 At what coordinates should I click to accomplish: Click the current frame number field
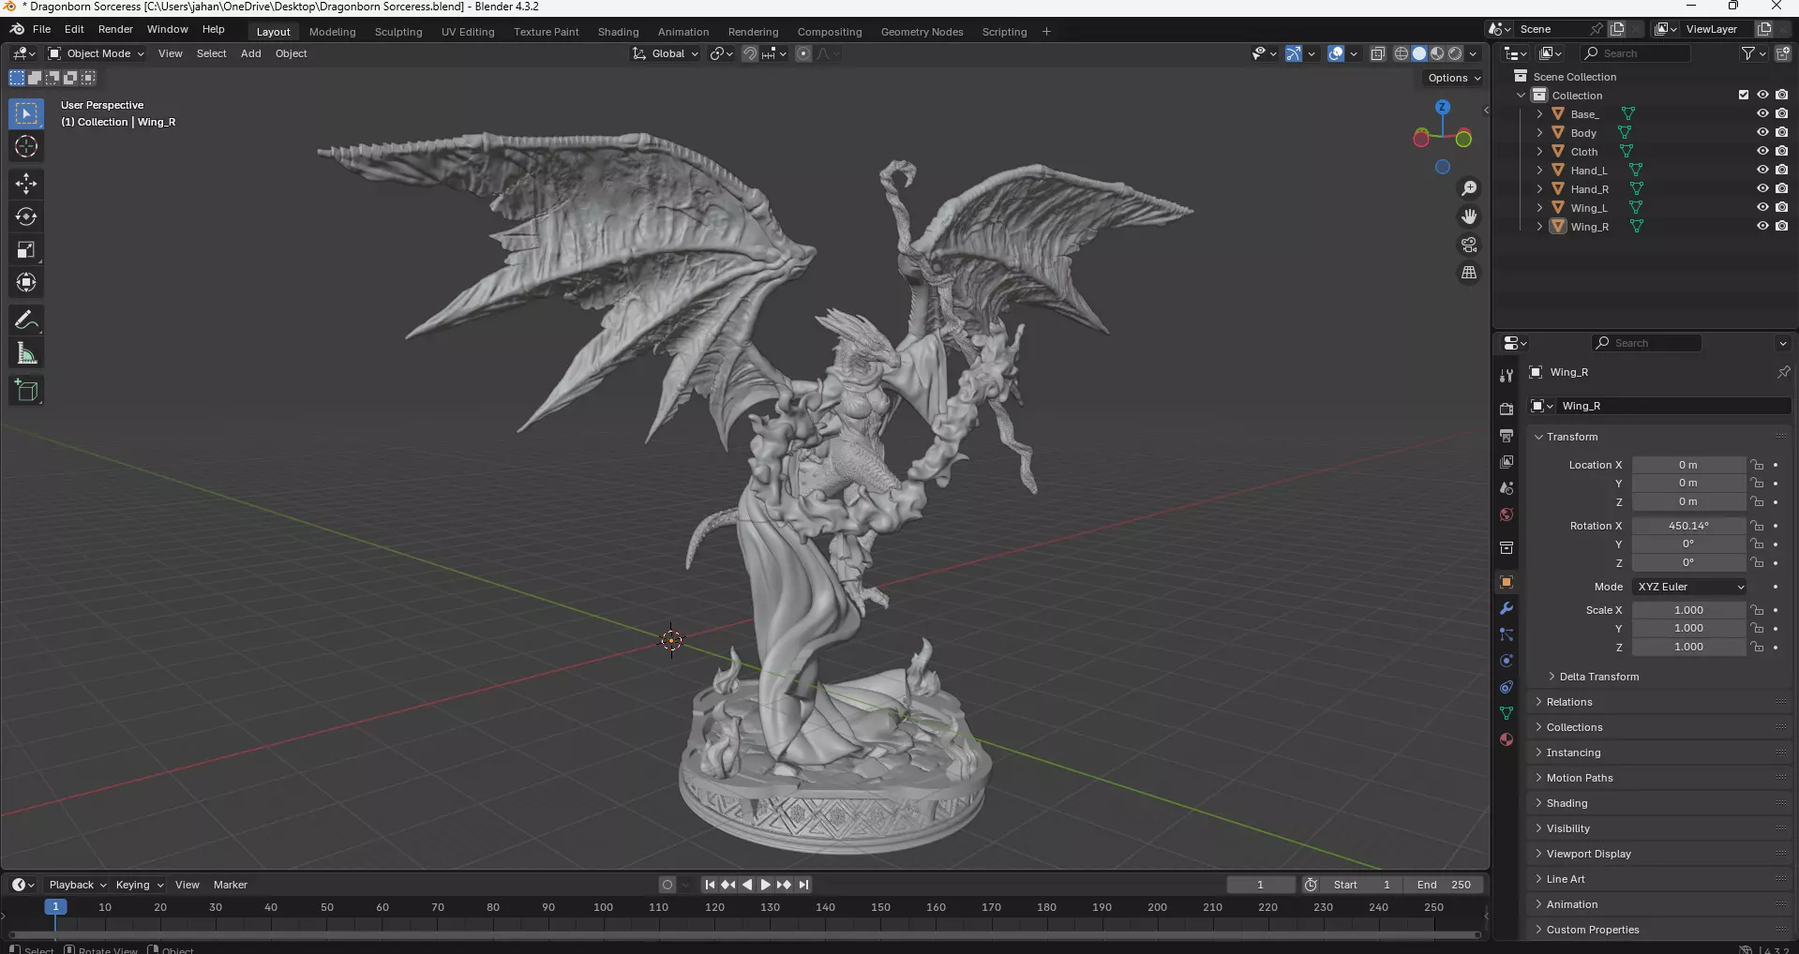coord(1261,885)
